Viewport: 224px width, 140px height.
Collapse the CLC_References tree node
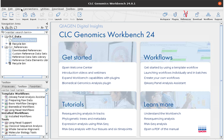(2, 47)
